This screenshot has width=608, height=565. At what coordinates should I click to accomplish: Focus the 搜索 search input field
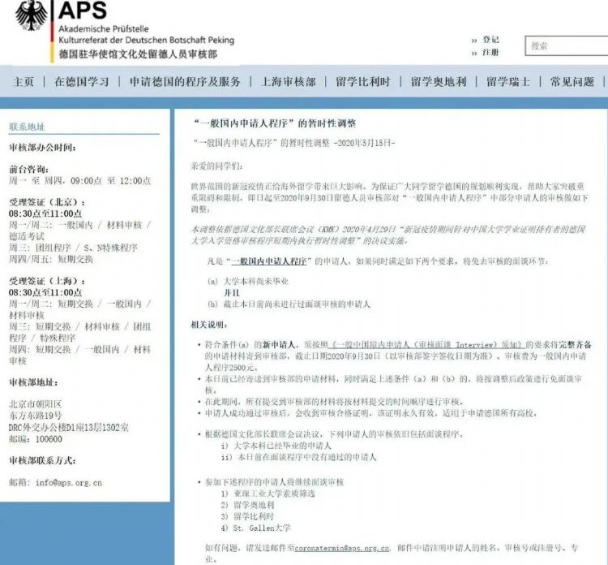coord(566,45)
